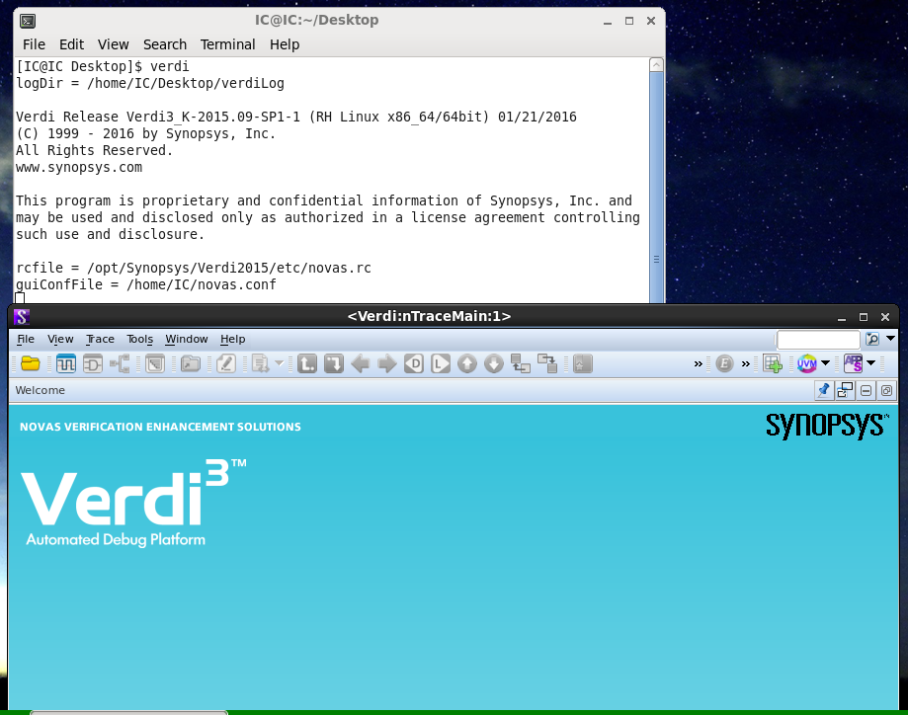Open the terminal File menu

tap(34, 44)
